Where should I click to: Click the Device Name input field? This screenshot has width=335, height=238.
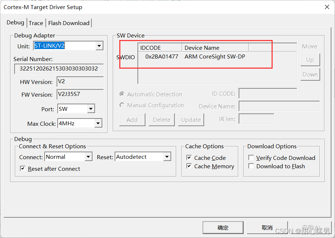click(279, 106)
